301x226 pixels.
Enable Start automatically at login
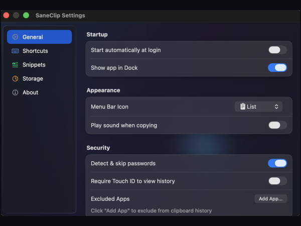pyautogui.click(x=277, y=50)
